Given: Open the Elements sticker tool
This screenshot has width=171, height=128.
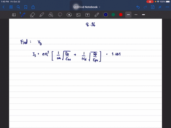Looking at the screenshot, I should click(x=69, y=15).
